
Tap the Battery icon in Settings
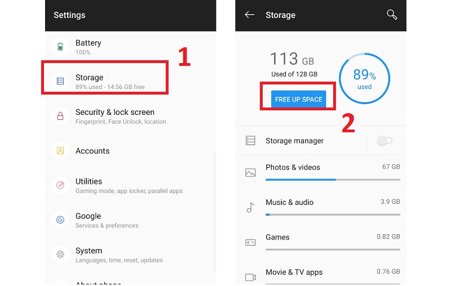60,47
